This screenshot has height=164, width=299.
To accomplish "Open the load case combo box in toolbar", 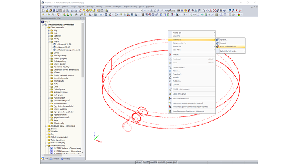I will pos(126,11).
